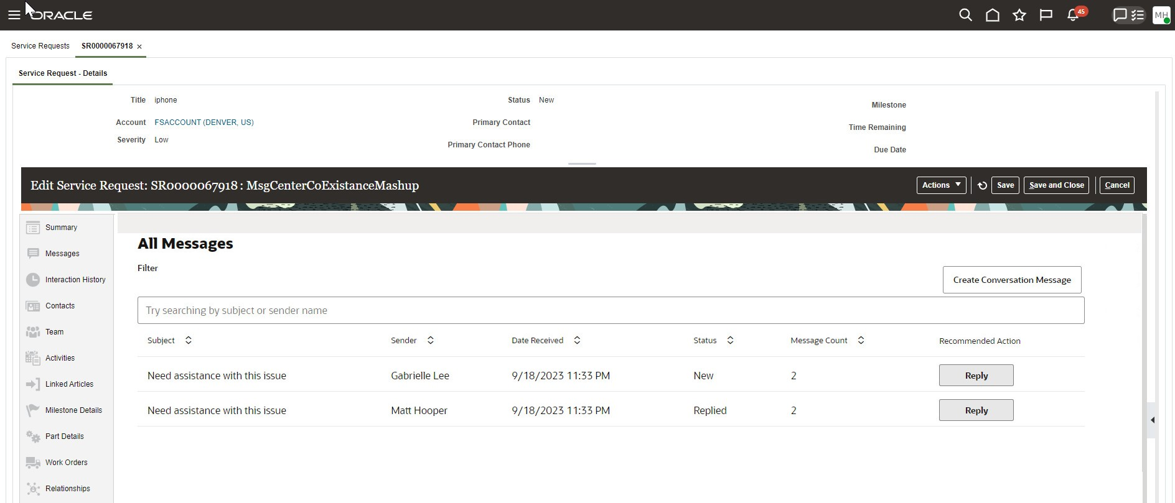Screen dimensions: 1175x503
Task: Open the MH user profile avatar
Action: click(x=1161, y=15)
